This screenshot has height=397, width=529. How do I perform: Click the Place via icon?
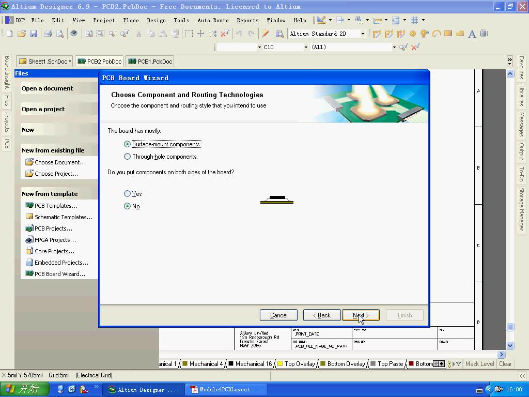tap(425, 34)
